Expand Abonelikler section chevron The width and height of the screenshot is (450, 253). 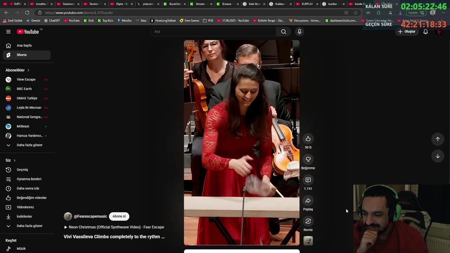(x=28, y=70)
